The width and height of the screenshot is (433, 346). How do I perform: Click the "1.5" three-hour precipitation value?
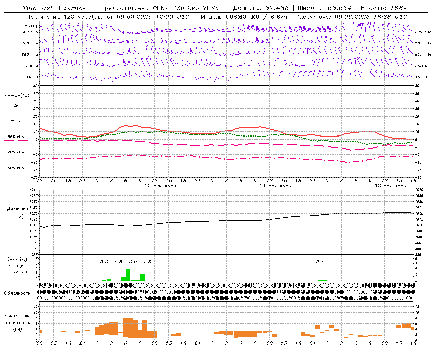coord(147,262)
